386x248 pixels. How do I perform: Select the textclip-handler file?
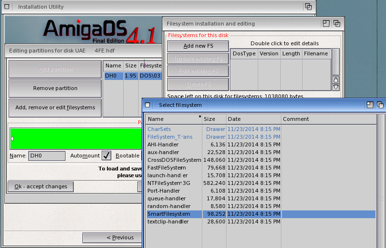[x=168, y=222]
